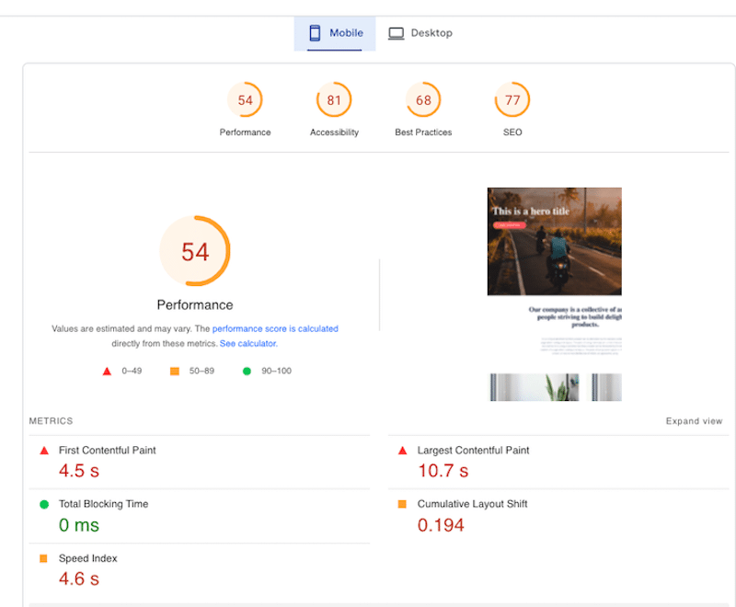Click the monitor icon on the Desktop tab

click(396, 32)
